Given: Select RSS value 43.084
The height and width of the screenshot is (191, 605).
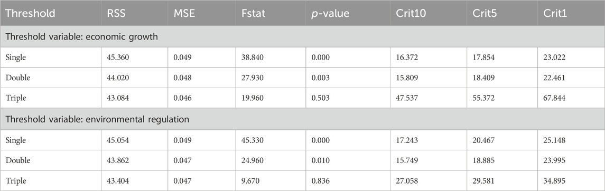Looking at the screenshot, I should (x=118, y=98).
